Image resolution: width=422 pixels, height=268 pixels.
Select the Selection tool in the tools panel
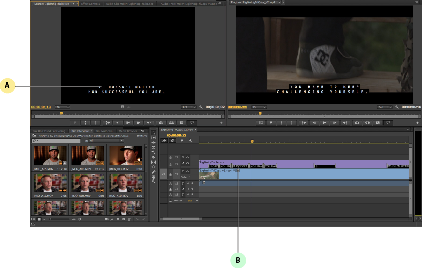154,133
